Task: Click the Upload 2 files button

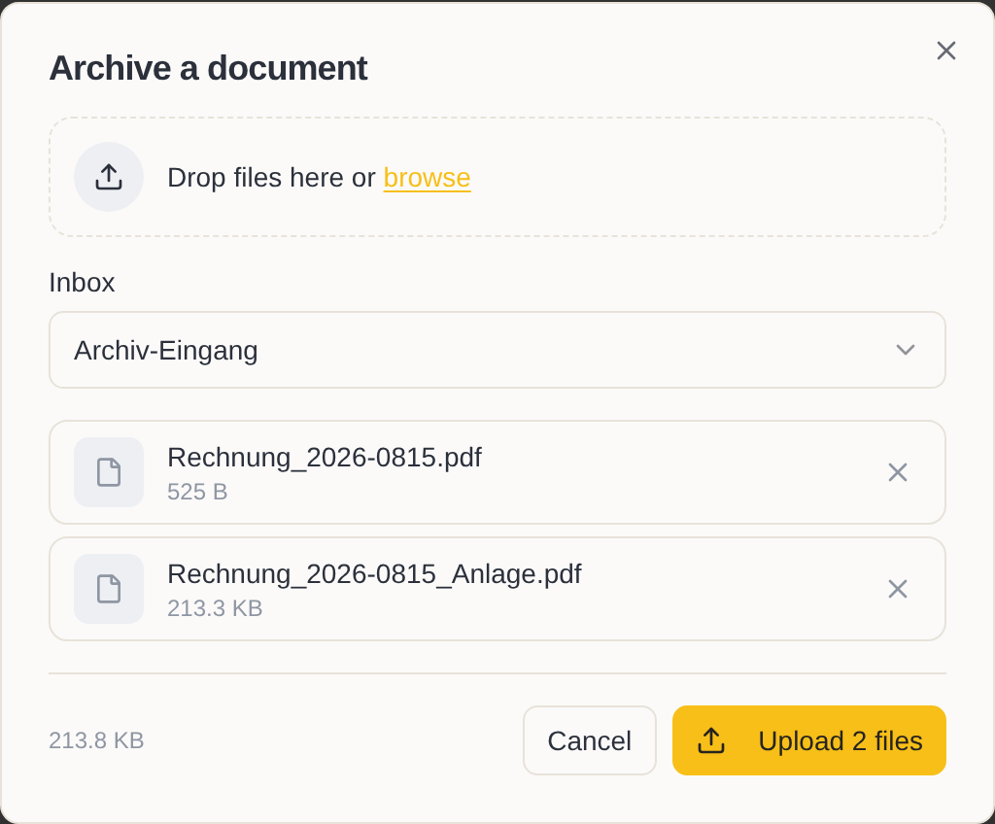Action: pos(809,740)
